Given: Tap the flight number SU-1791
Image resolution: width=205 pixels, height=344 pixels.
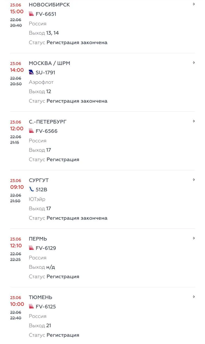Looking at the screenshot, I should point(45,73).
